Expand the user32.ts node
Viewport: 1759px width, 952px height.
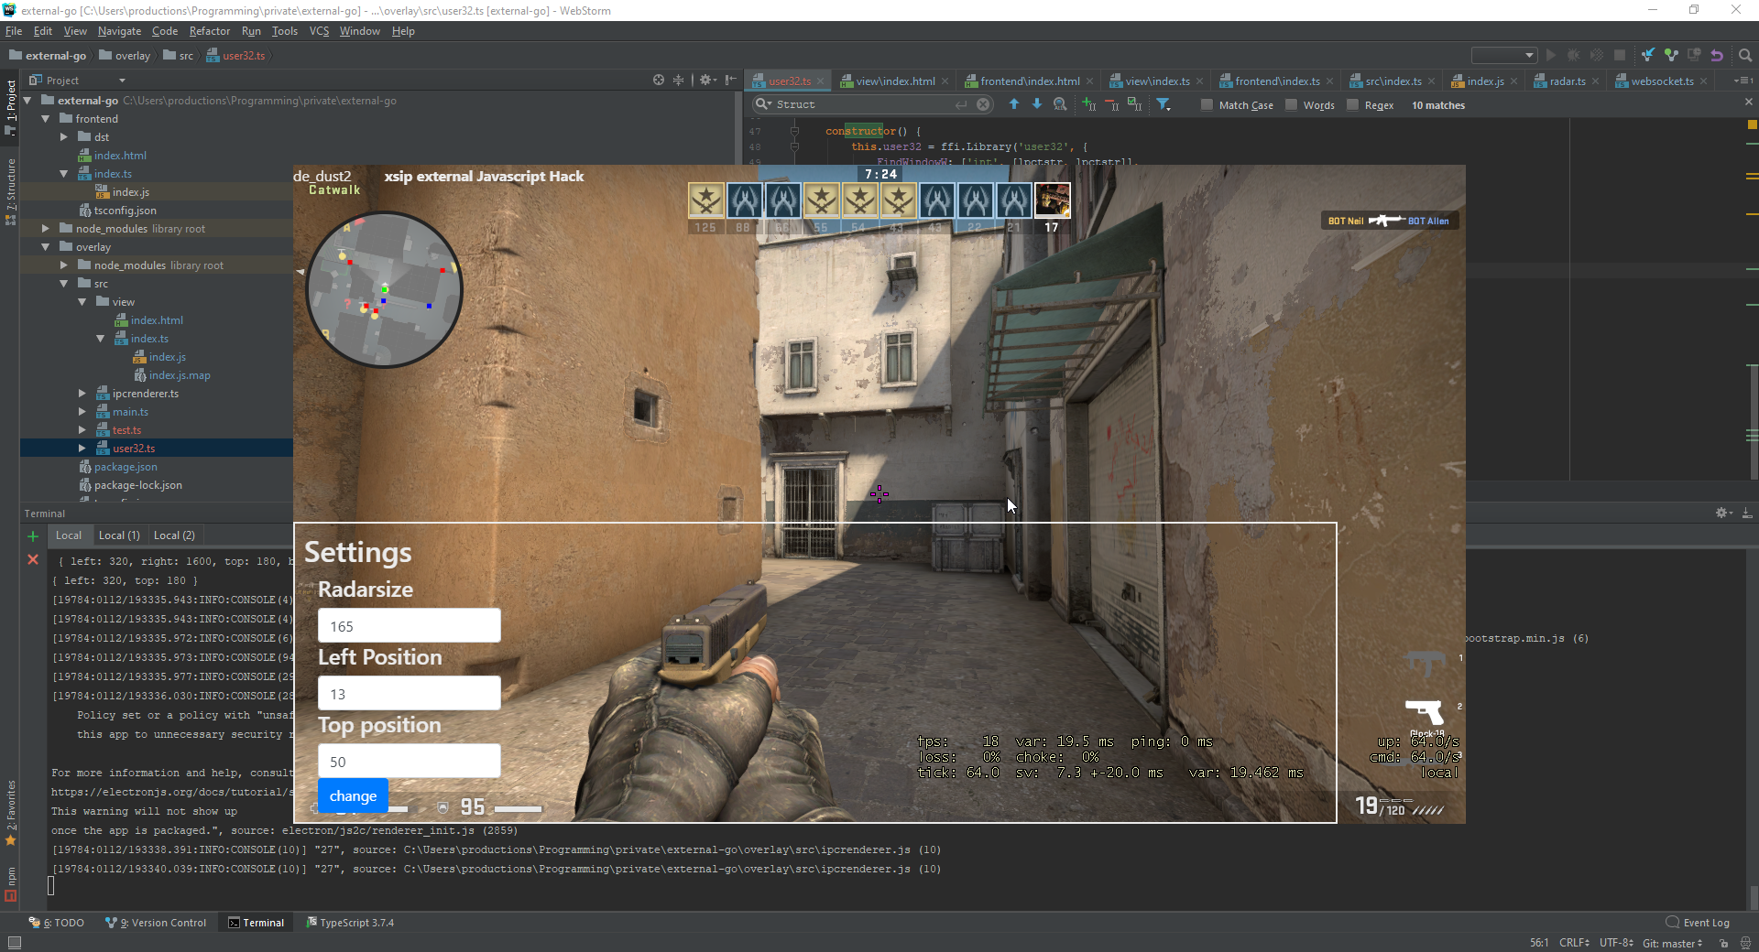82,448
